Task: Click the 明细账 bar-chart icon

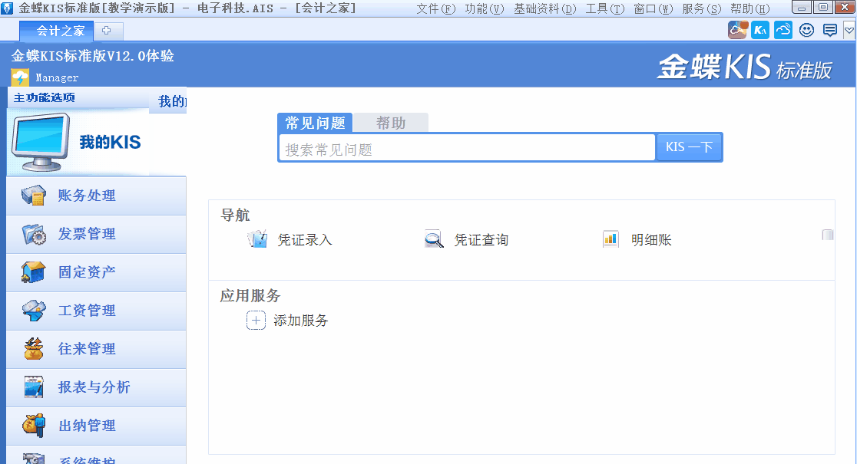Action: pyautogui.click(x=610, y=239)
